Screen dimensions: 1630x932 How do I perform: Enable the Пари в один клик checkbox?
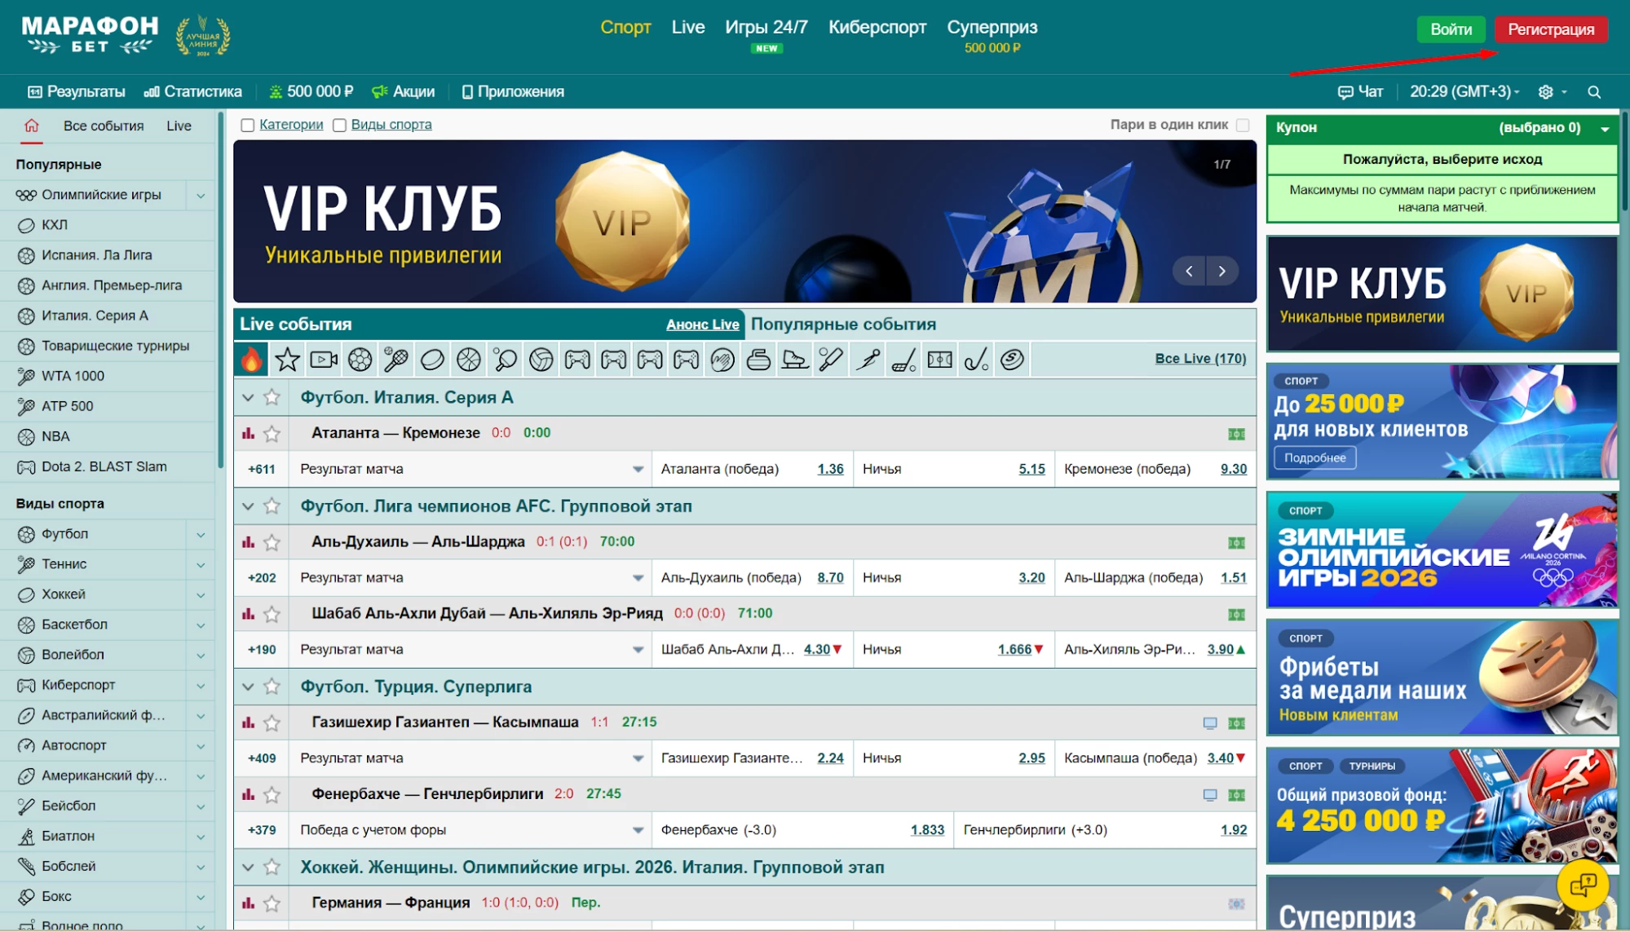1243,125
